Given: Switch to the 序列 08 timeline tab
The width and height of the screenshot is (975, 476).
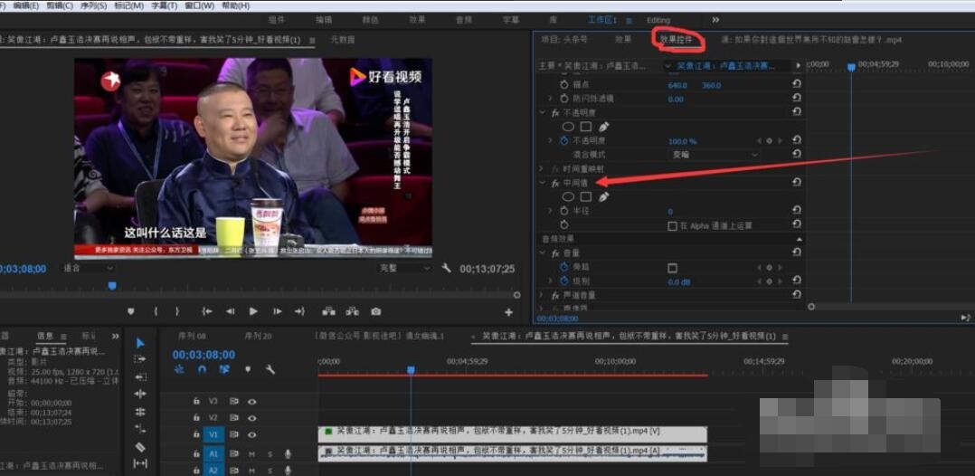Looking at the screenshot, I should [x=192, y=336].
